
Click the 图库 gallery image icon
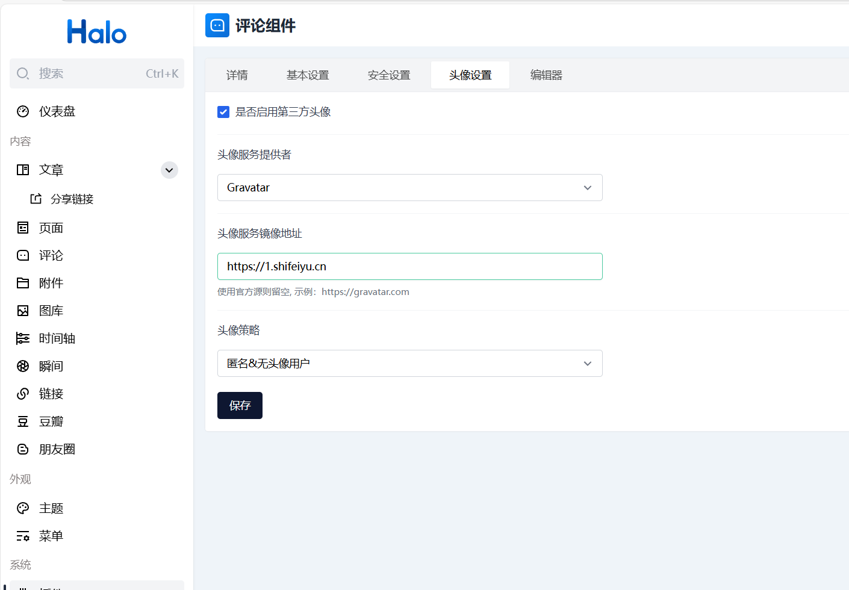pos(23,311)
